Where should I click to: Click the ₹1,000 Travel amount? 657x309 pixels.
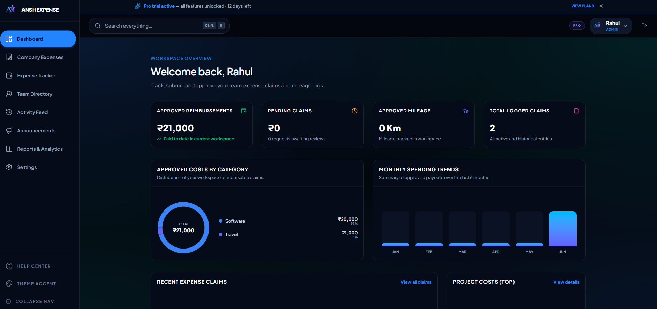point(350,233)
